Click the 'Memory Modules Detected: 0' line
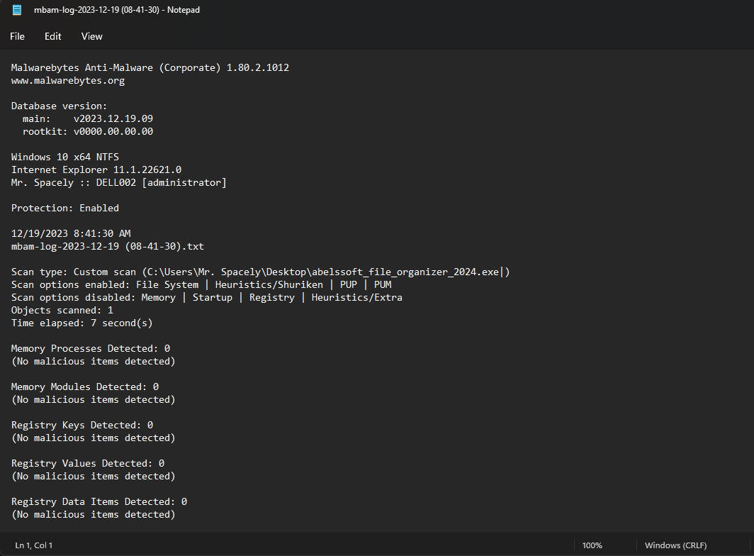The height and width of the screenshot is (556, 754). (84, 387)
